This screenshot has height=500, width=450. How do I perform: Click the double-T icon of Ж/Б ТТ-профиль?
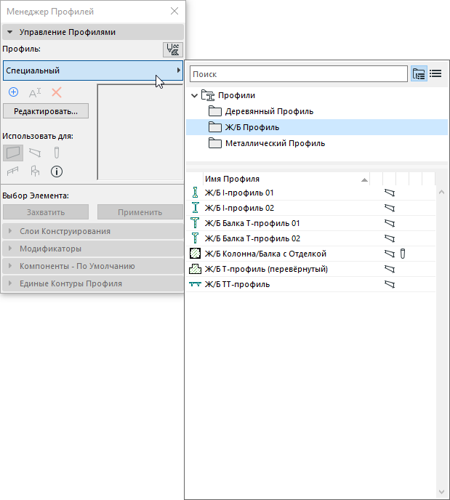pyautogui.click(x=195, y=284)
